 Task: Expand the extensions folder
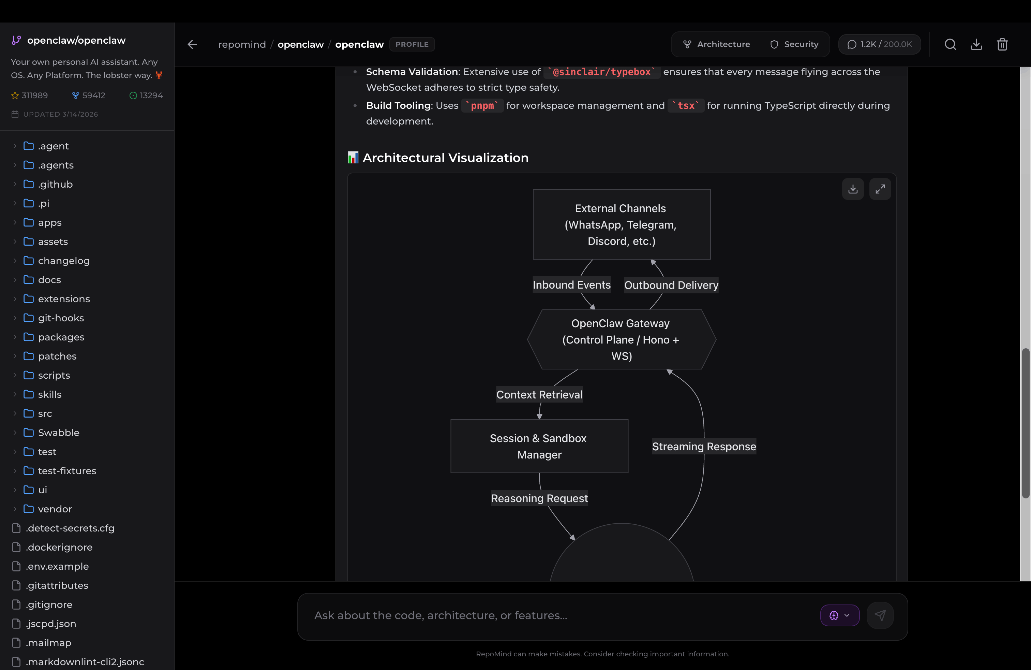pos(15,299)
